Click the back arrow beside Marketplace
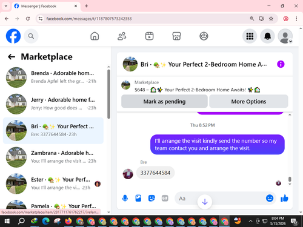 12,57
